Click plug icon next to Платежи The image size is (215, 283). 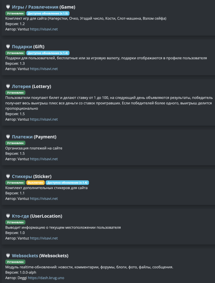click(8, 137)
